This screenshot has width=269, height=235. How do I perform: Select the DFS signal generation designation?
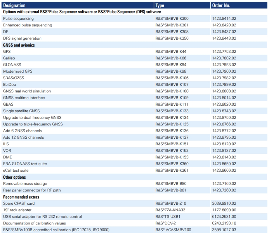(22, 38)
